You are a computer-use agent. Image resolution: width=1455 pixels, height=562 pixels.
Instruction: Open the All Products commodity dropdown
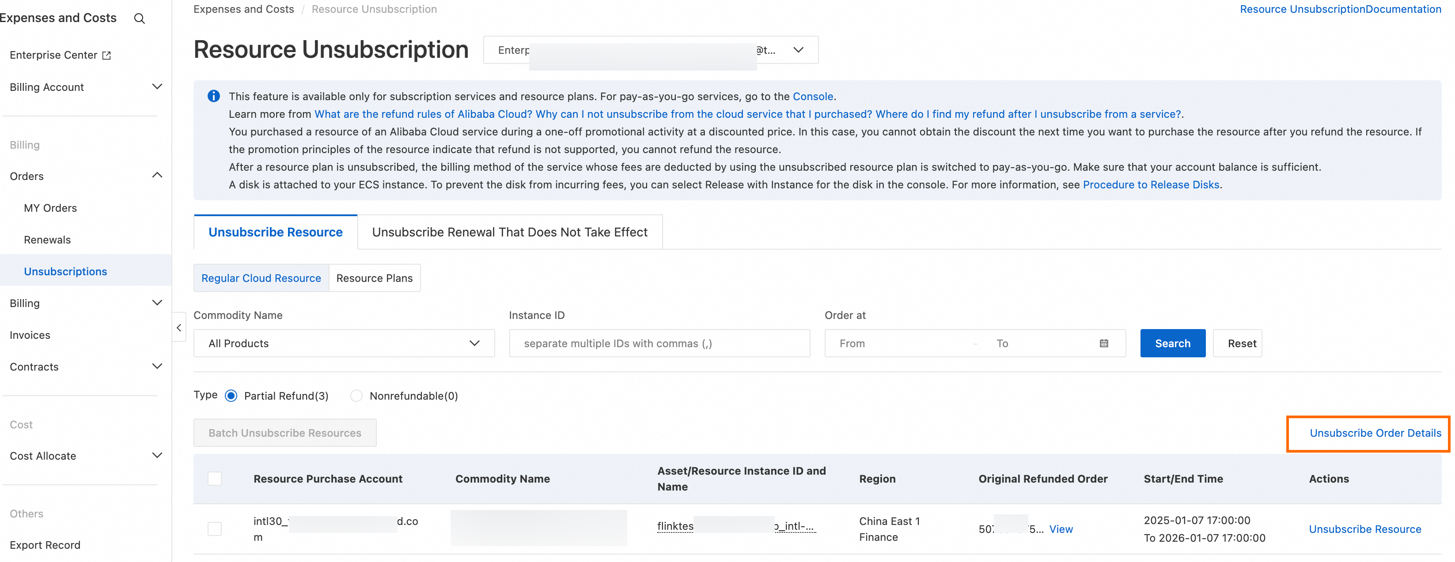(x=343, y=343)
